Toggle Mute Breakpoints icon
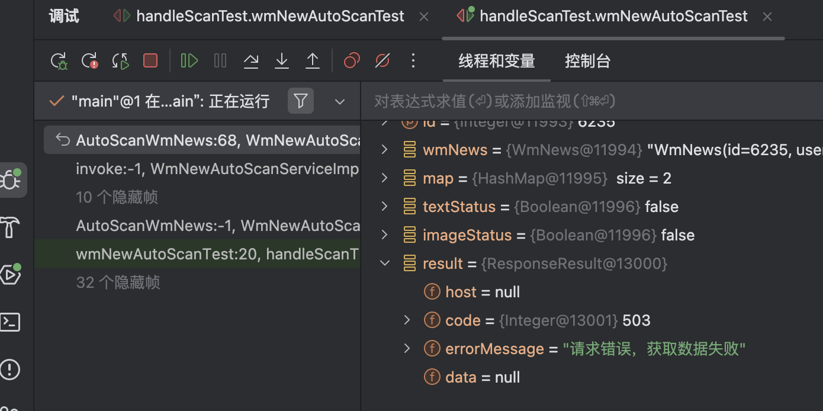Viewport: 823px width, 411px height. pos(382,60)
